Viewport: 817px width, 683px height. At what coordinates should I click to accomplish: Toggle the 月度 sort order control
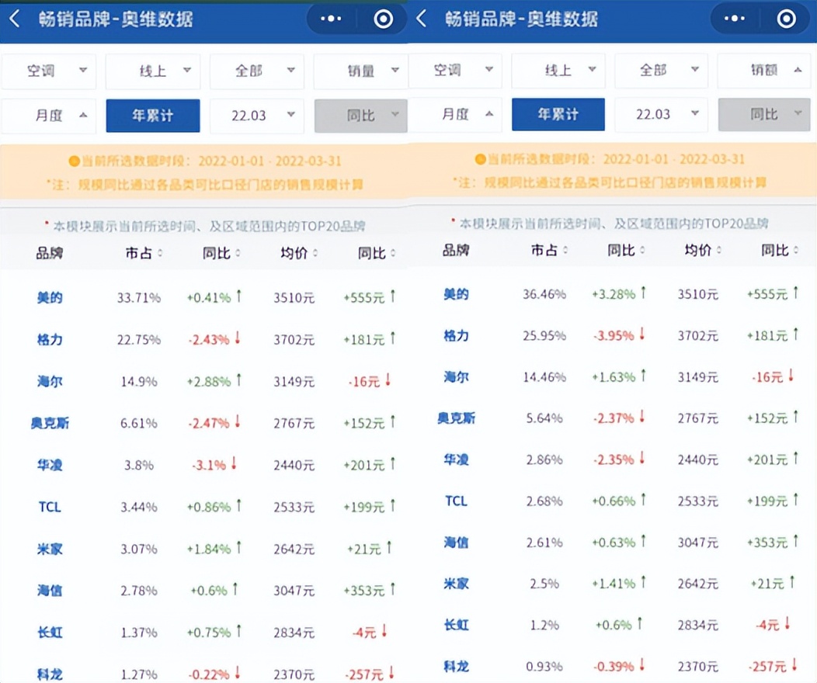tap(49, 114)
